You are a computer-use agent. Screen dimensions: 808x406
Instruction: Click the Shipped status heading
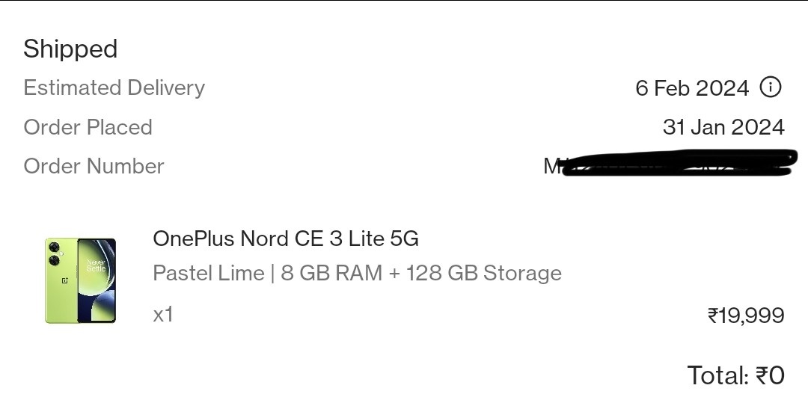pyautogui.click(x=70, y=49)
